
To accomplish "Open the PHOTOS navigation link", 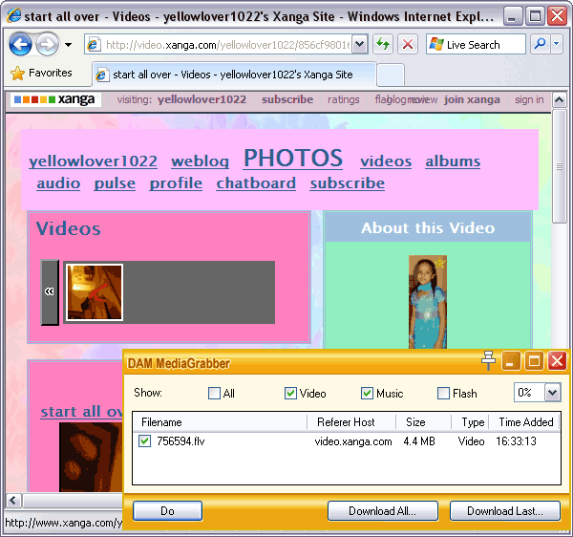I will [x=293, y=159].
